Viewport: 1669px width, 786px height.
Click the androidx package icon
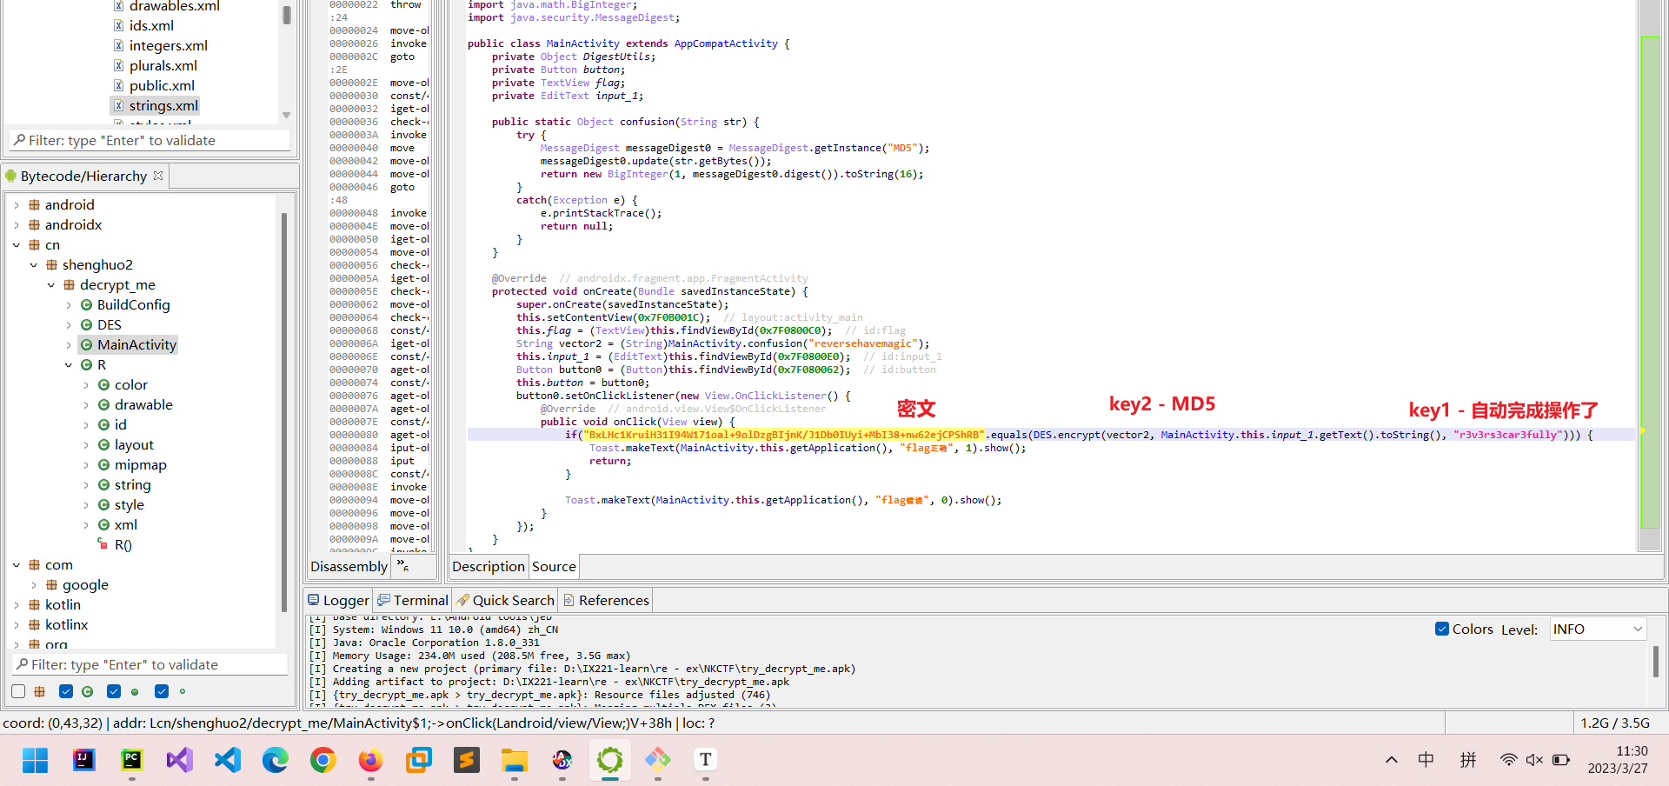pyautogui.click(x=35, y=225)
